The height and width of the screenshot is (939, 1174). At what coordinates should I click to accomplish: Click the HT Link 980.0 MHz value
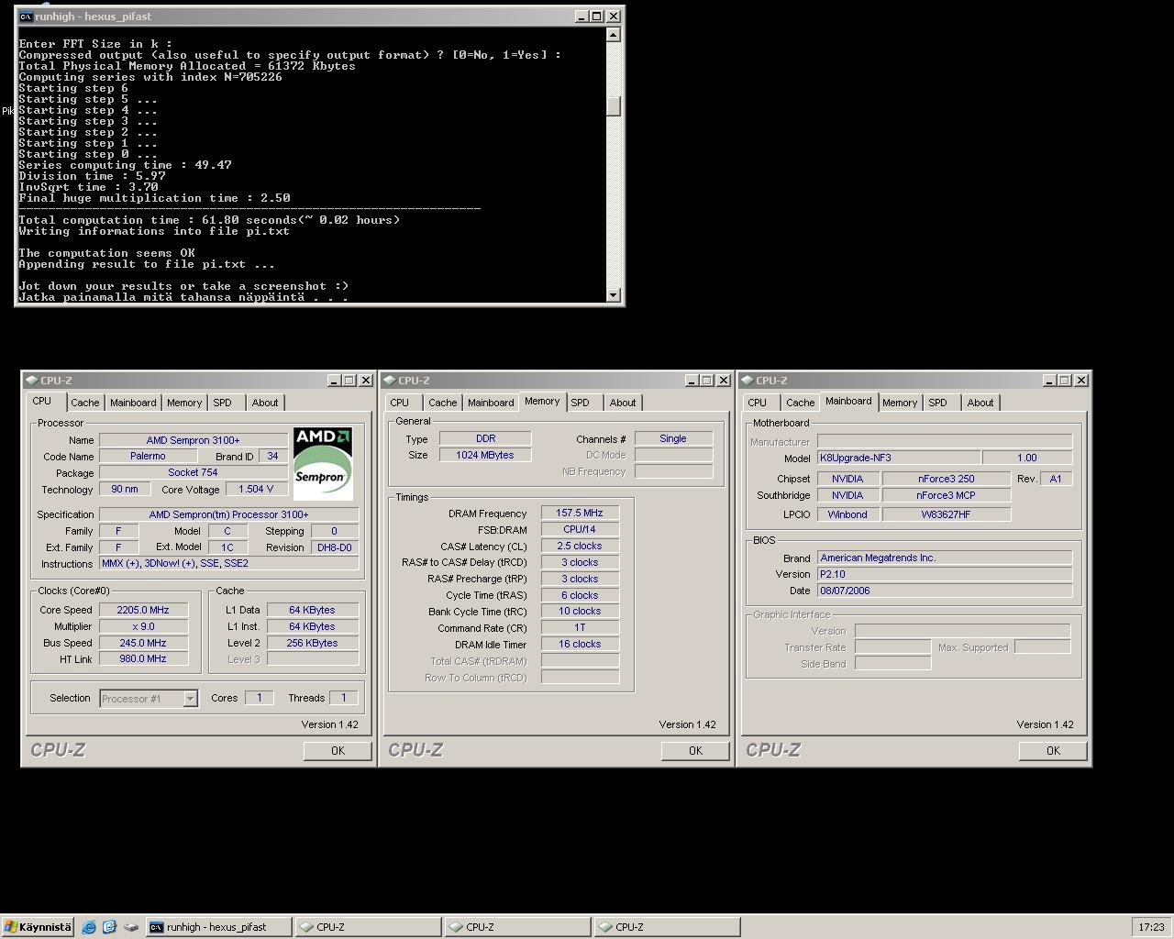pos(143,658)
